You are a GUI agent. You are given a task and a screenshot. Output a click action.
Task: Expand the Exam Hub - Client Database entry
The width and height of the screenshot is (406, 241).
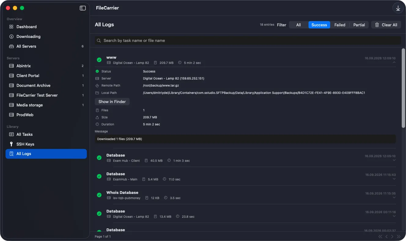pos(394,160)
